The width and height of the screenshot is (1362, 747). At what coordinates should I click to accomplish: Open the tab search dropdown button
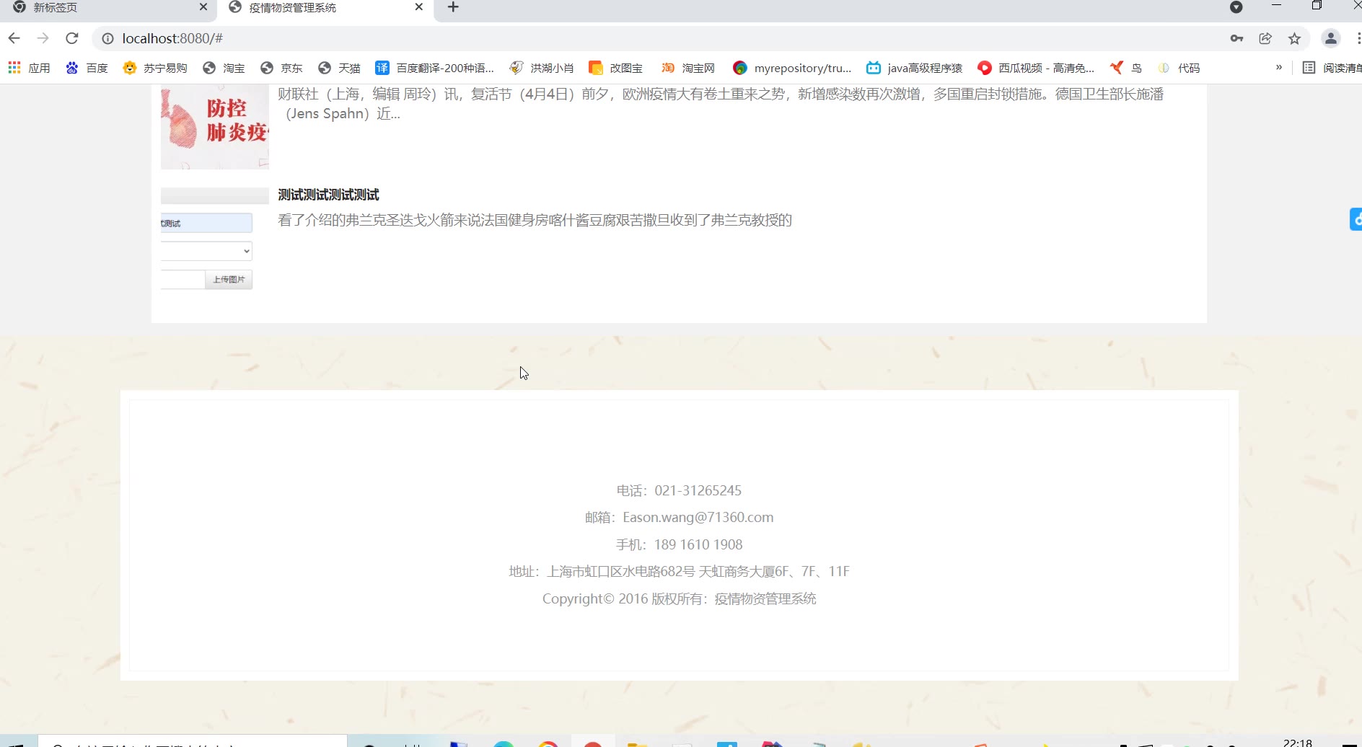1236,7
